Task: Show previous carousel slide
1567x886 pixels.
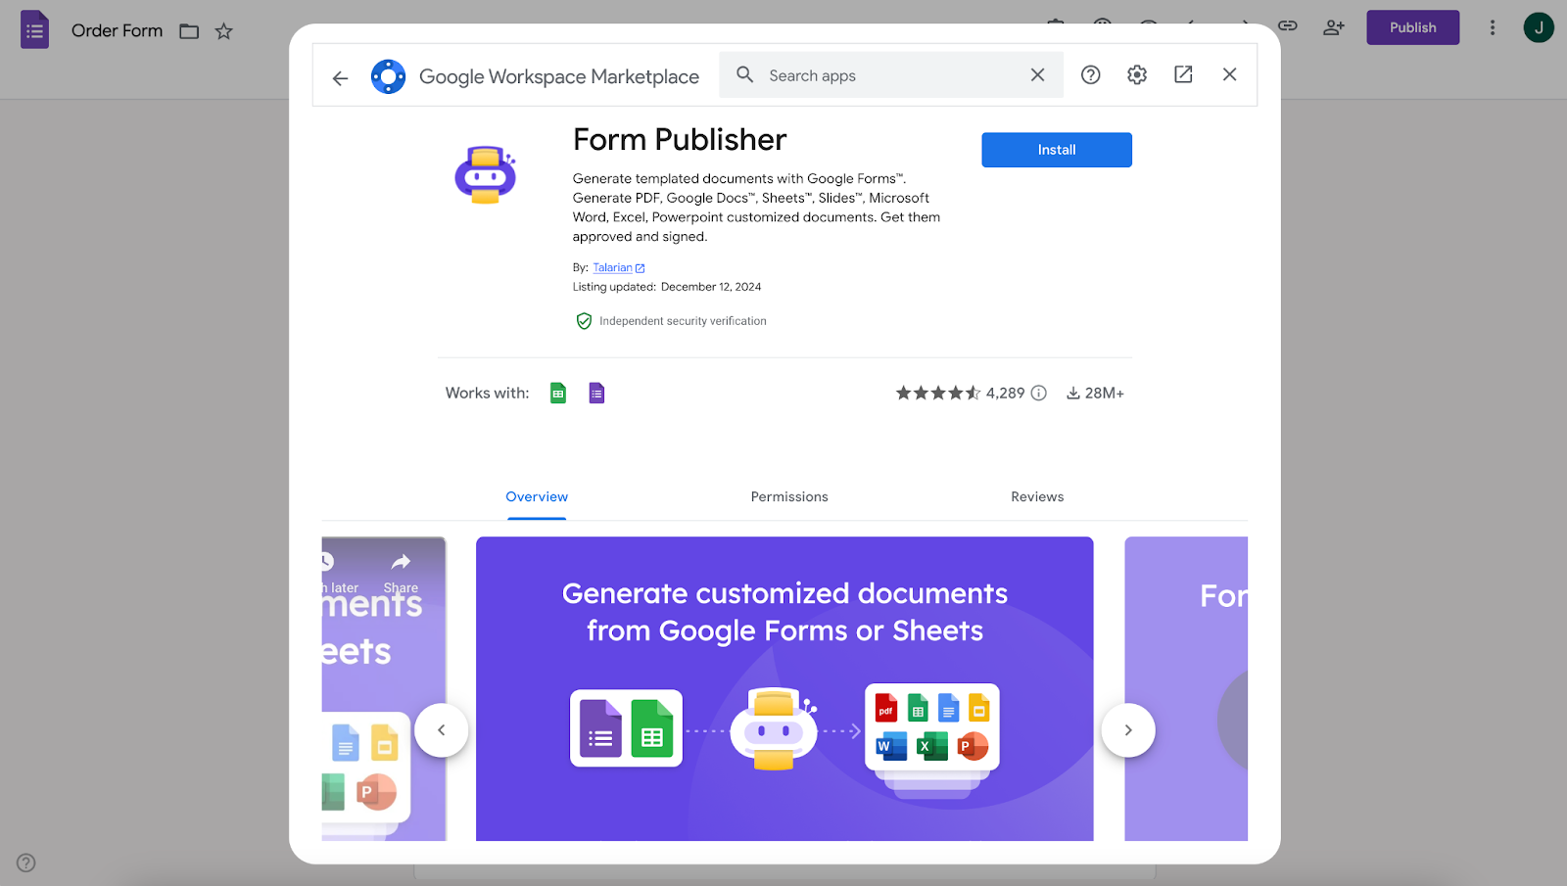Action: (x=442, y=730)
